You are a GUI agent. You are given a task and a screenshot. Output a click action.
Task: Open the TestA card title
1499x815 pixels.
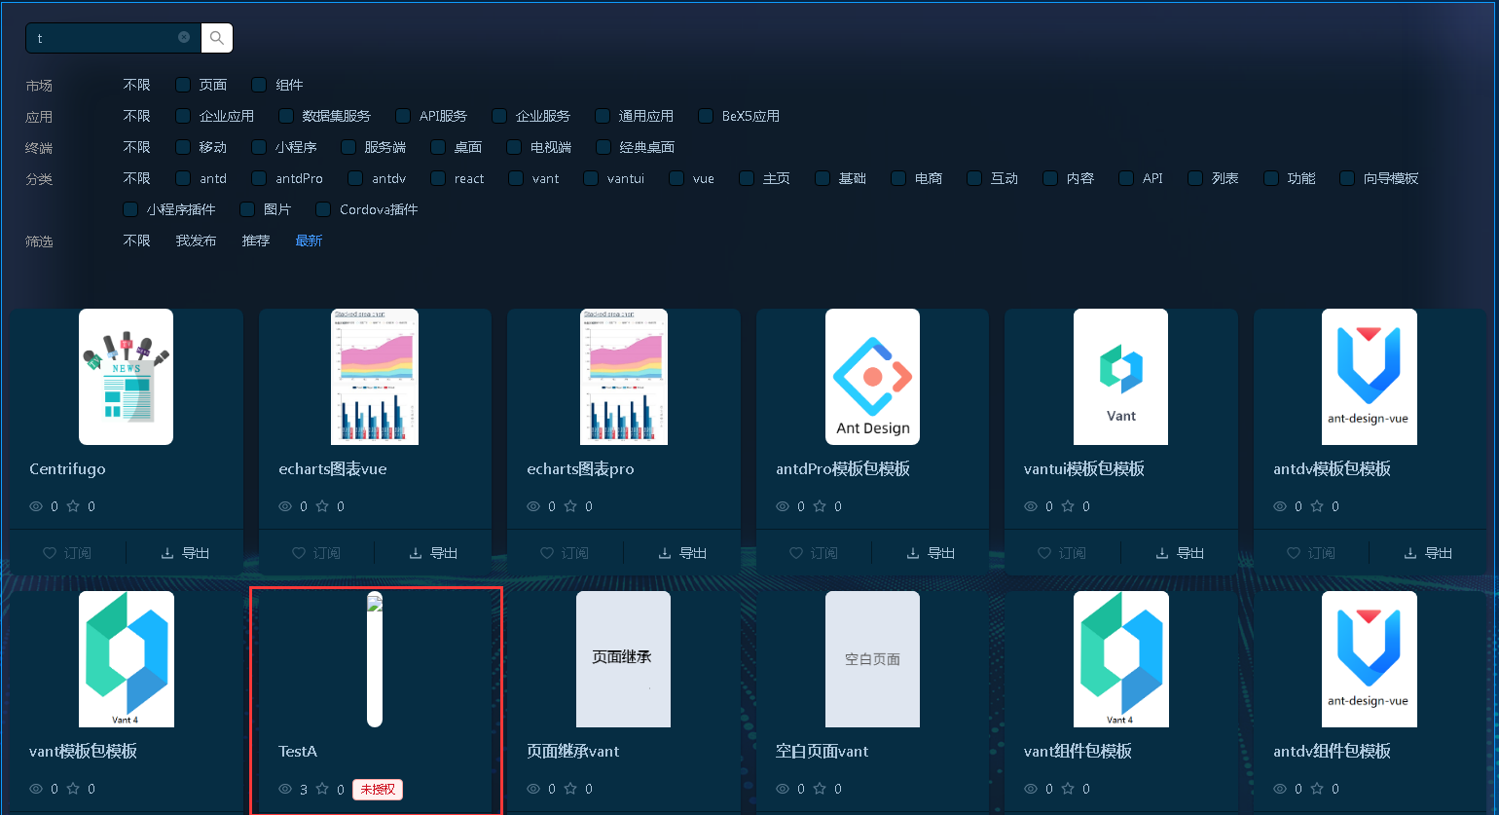click(298, 751)
